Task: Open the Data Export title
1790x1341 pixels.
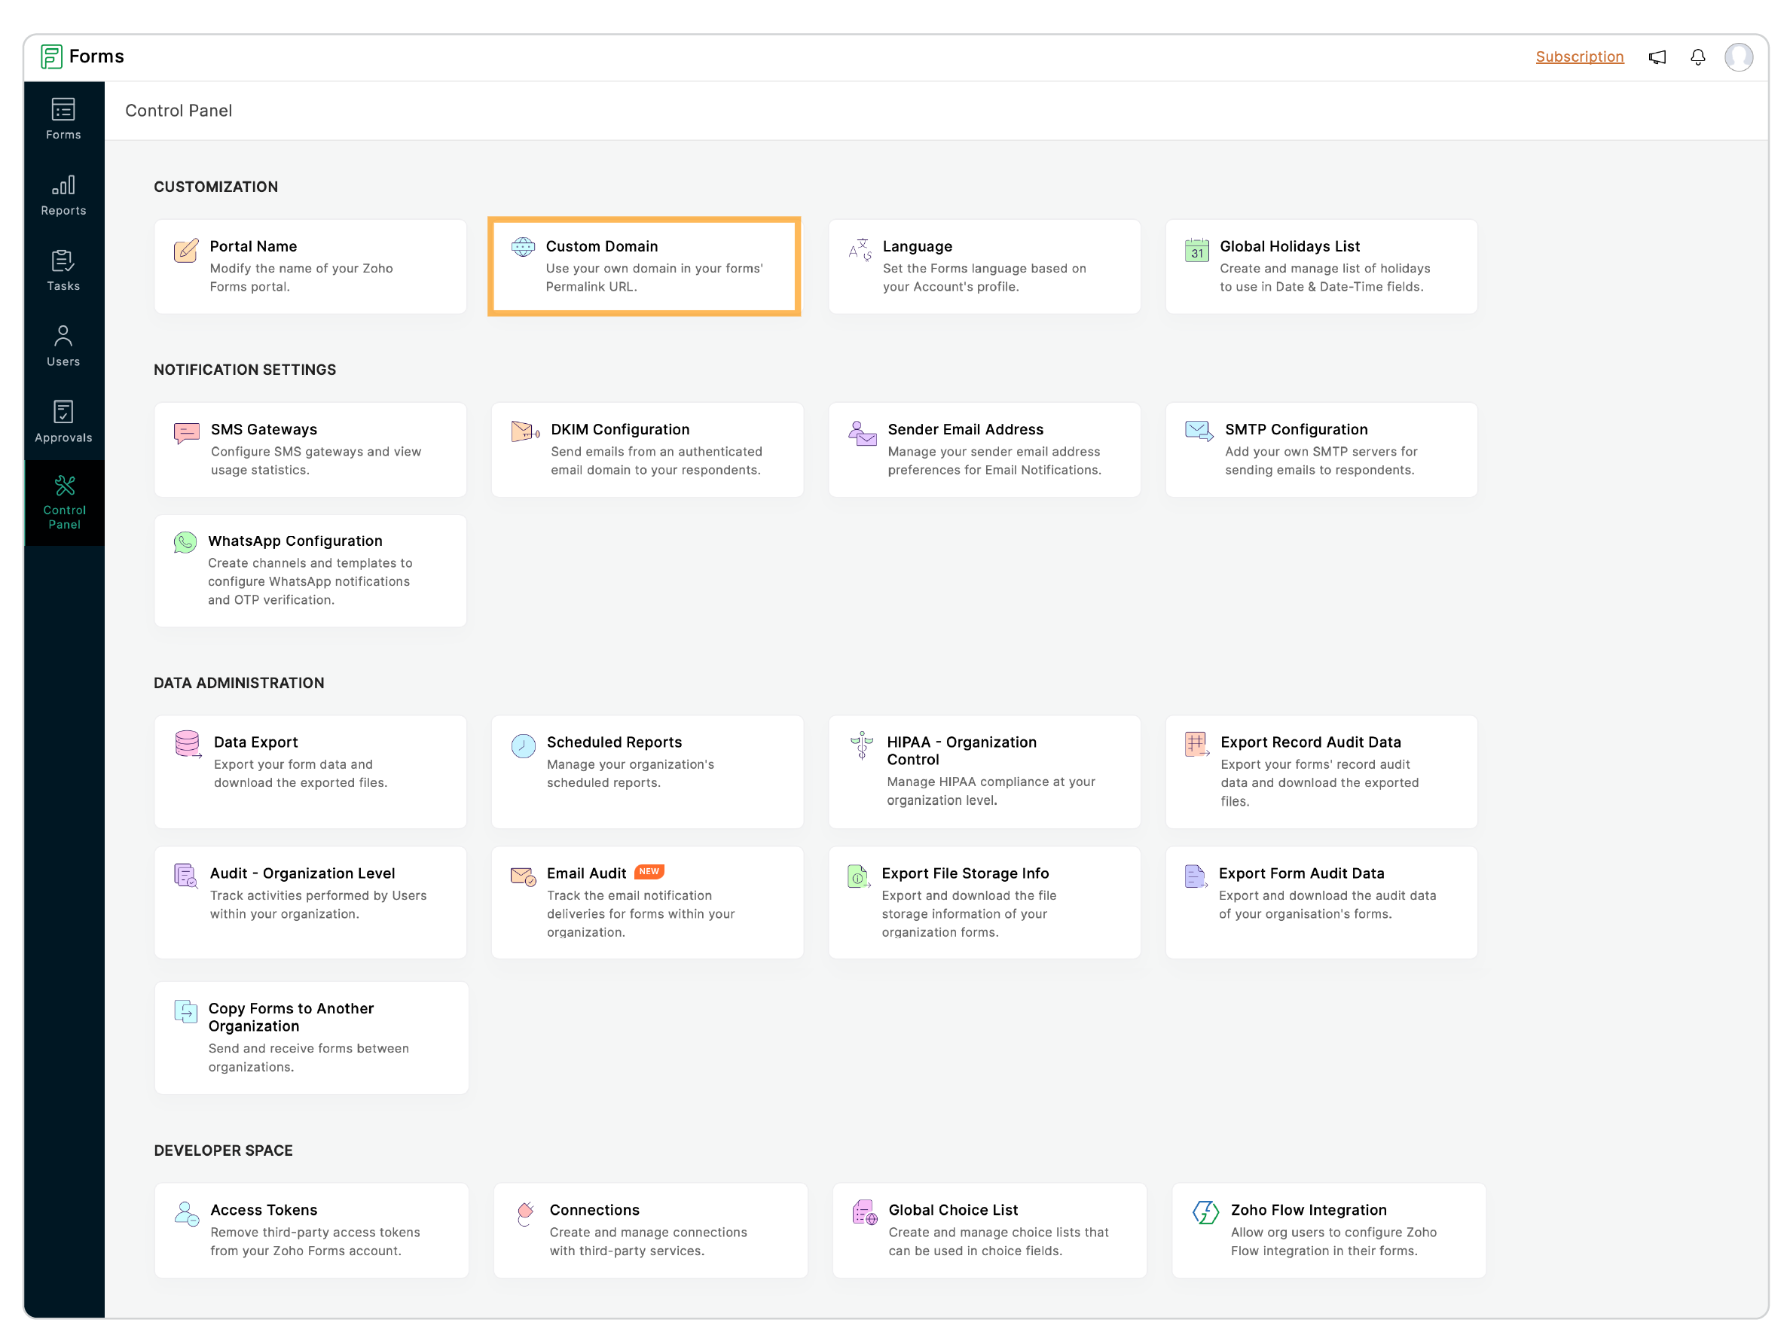Action: (255, 742)
